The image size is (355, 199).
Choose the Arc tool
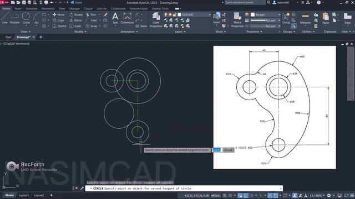(37, 18)
